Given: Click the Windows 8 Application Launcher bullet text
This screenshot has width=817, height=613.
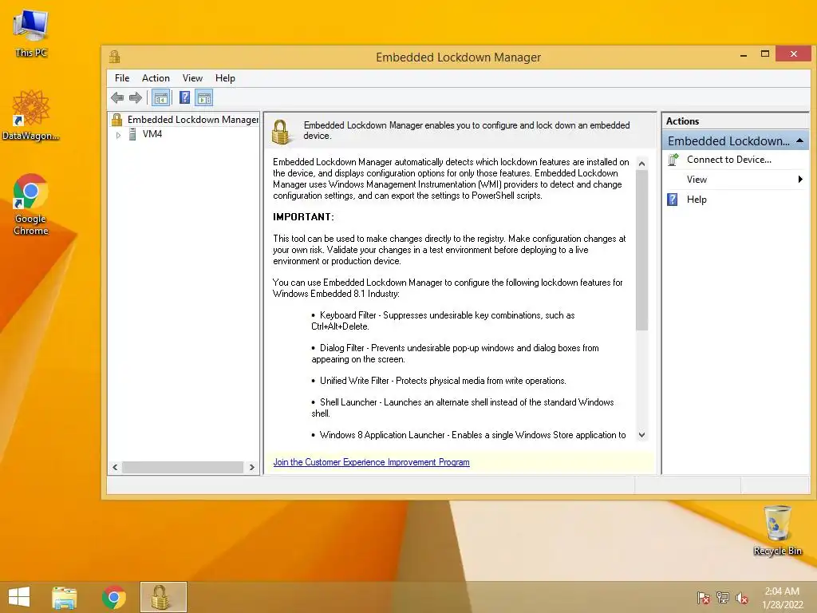Looking at the screenshot, I should click(x=468, y=435).
